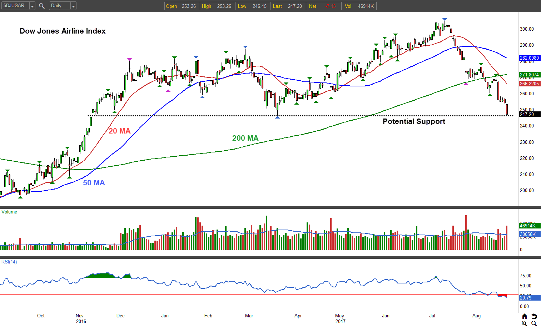The width and height of the screenshot is (541, 327).
Task: Open the $DJUSAR symbol dropdown arrow
Action: 32,6
